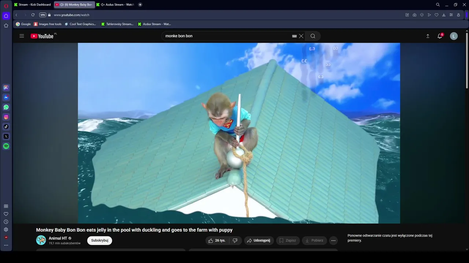Image resolution: width=469 pixels, height=263 pixels.
Task: Go to Opera start page home icon
Action: pyautogui.click(x=6, y=16)
